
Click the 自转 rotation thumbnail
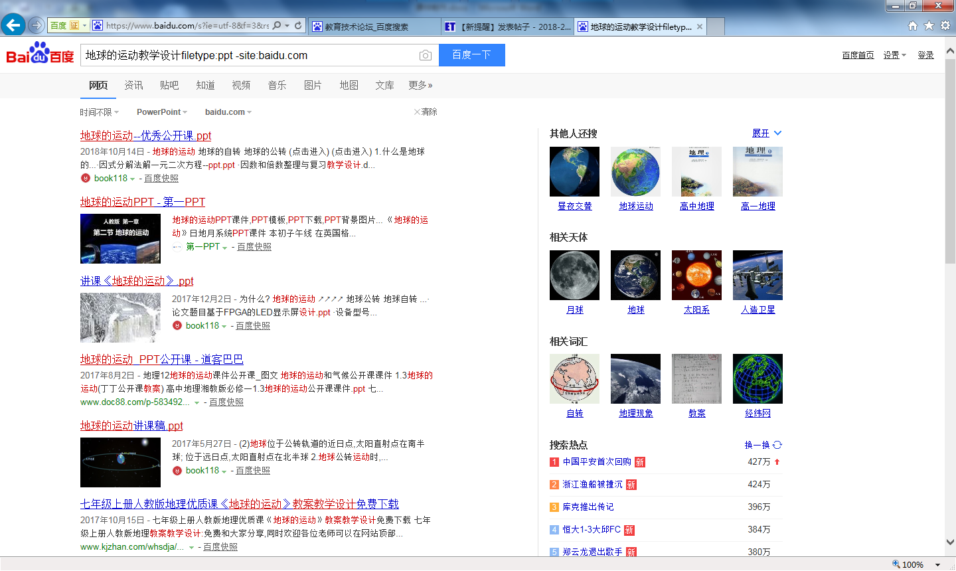pyautogui.click(x=574, y=378)
